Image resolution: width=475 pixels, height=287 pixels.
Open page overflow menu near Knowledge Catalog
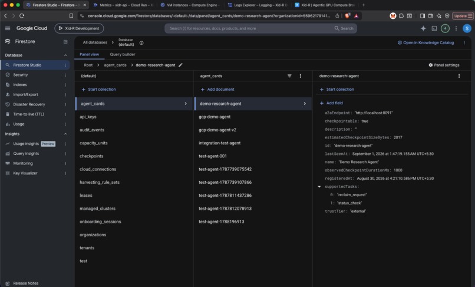[x=464, y=43]
